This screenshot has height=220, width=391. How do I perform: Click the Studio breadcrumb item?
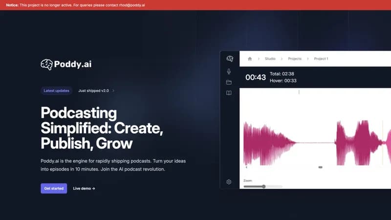[270, 59]
